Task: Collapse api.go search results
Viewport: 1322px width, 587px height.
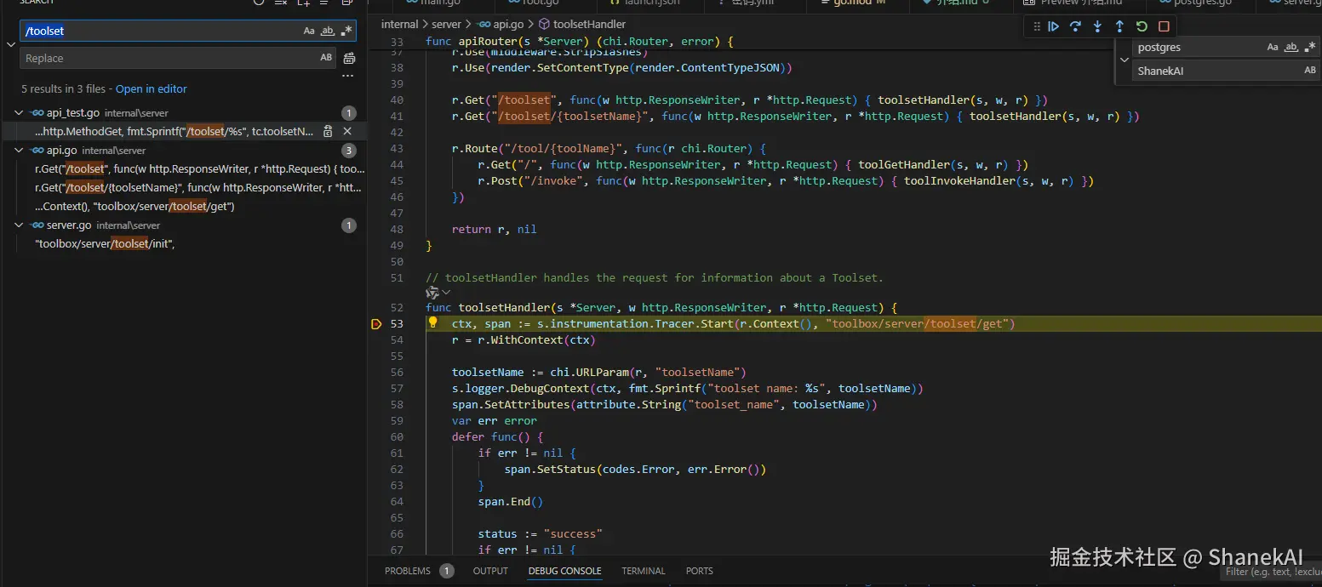Action: coord(19,150)
